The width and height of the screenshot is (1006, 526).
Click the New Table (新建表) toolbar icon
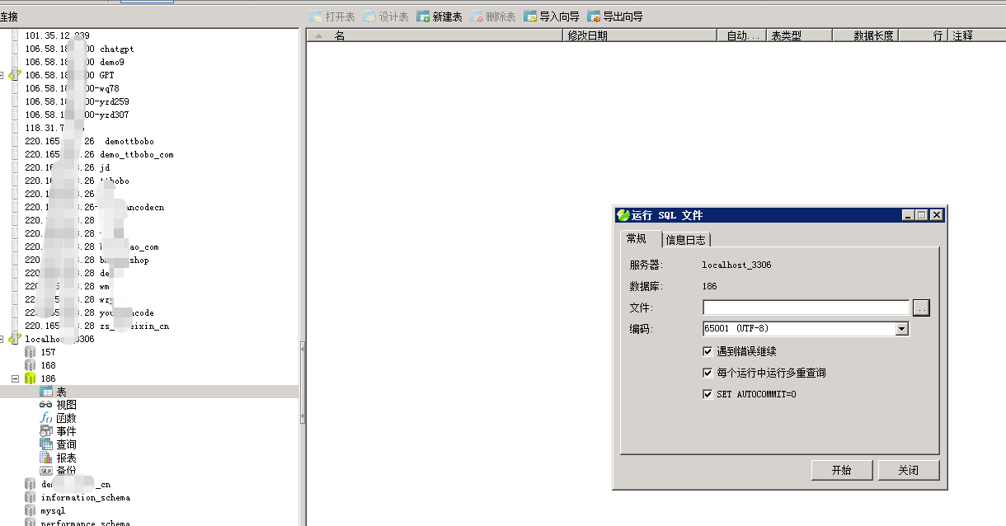pos(423,16)
